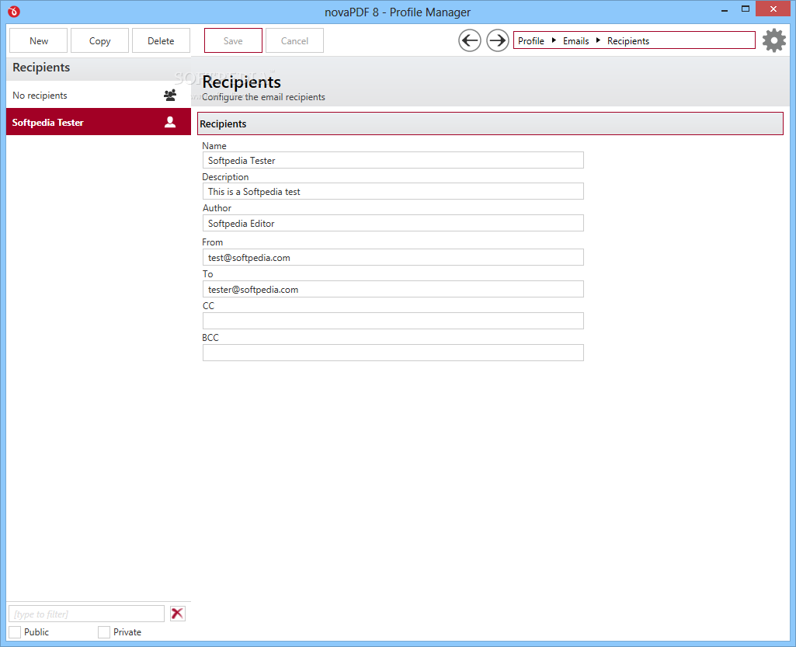Click the Recipients sidebar panel heading
796x647 pixels.
click(x=41, y=68)
